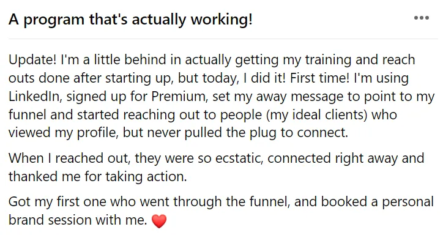This screenshot has width=443, height=235.
Task: Click the paragraph beginning "Got my first one"
Action: click(221, 211)
